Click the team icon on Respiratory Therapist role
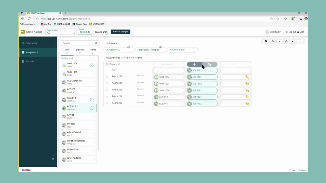Image resolution: width=326 pixels, height=183 pixels. (x=160, y=48)
